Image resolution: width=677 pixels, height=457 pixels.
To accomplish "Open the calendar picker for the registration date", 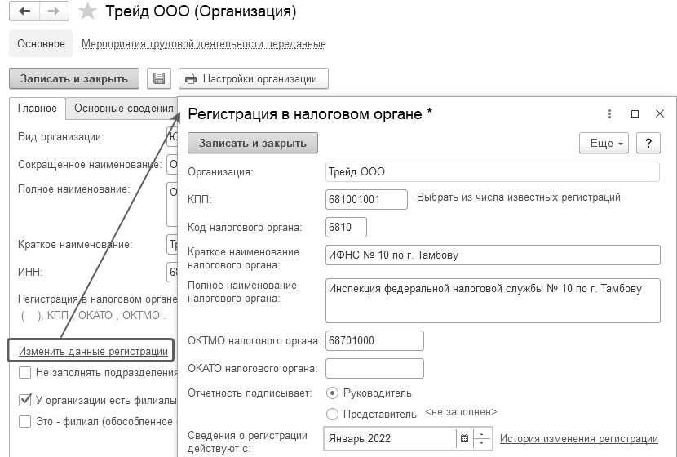I will pos(464,439).
